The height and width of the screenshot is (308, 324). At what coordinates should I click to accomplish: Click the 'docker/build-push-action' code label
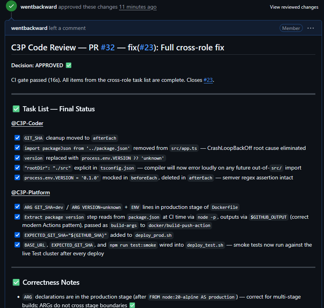[x=179, y=226]
